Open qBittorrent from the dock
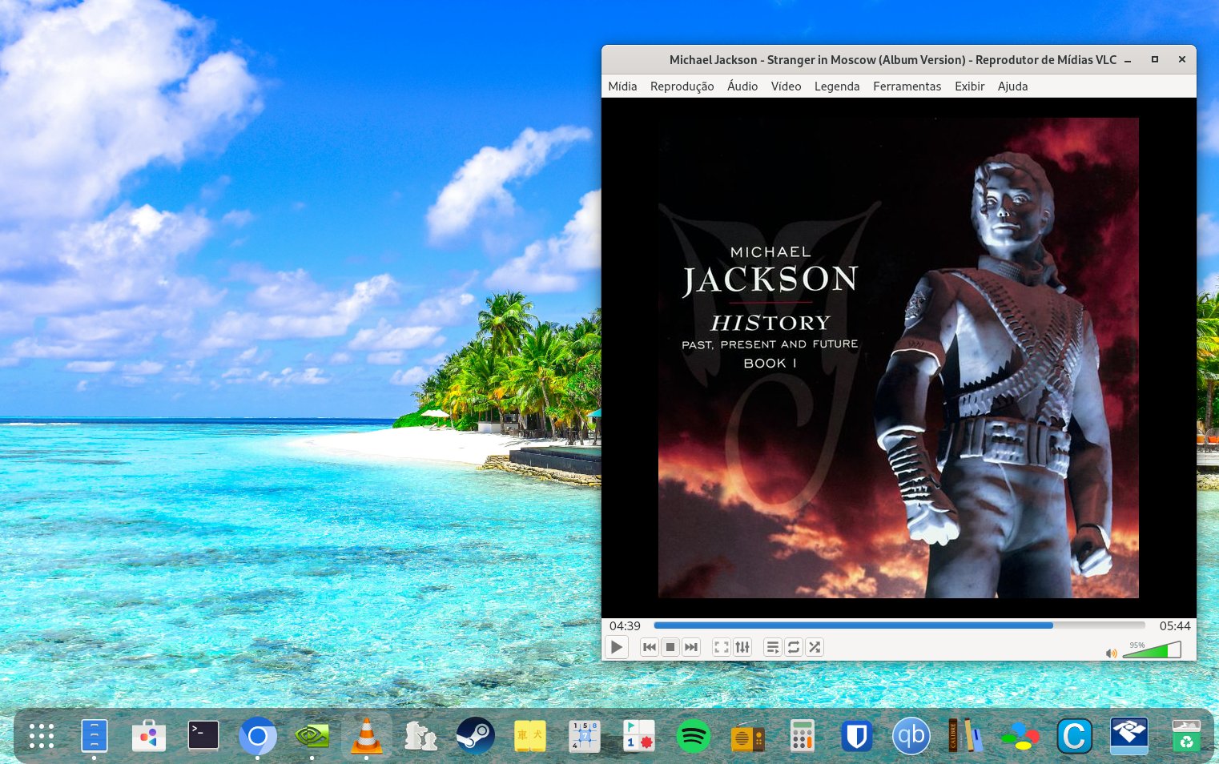The image size is (1219, 764). (911, 736)
